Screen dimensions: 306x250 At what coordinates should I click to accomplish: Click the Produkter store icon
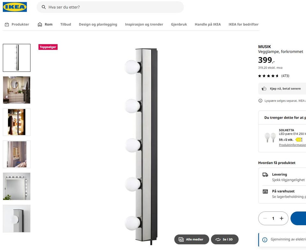click(7, 25)
